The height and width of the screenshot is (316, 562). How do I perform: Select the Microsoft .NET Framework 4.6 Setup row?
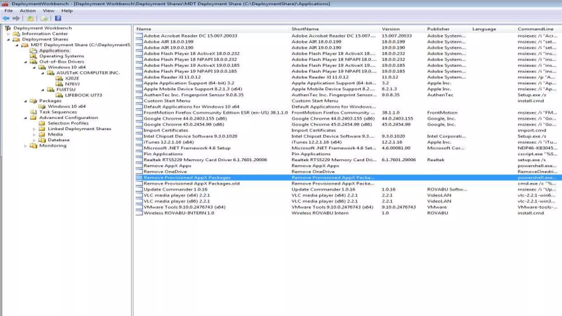pos(348,148)
